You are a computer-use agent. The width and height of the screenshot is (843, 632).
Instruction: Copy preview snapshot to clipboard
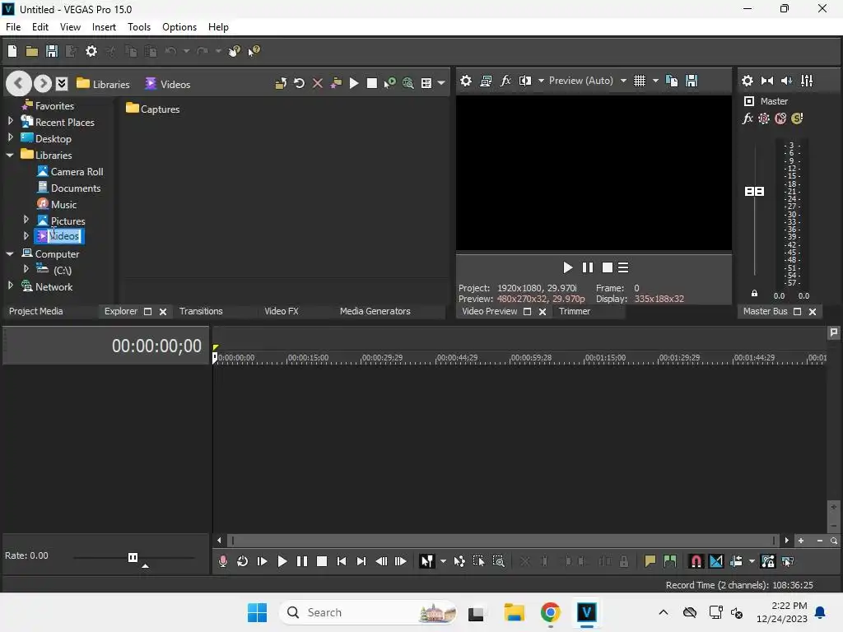[x=672, y=81]
